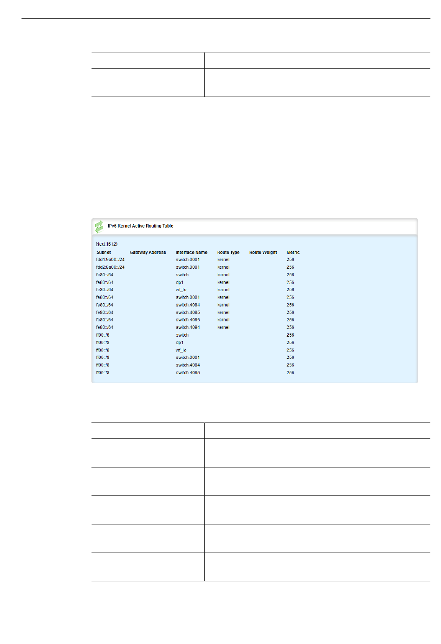Click metric 256 in the fdd2:8a00::/24 row
The image size is (441, 644).
pyautogui.click(x=290, y=267)
